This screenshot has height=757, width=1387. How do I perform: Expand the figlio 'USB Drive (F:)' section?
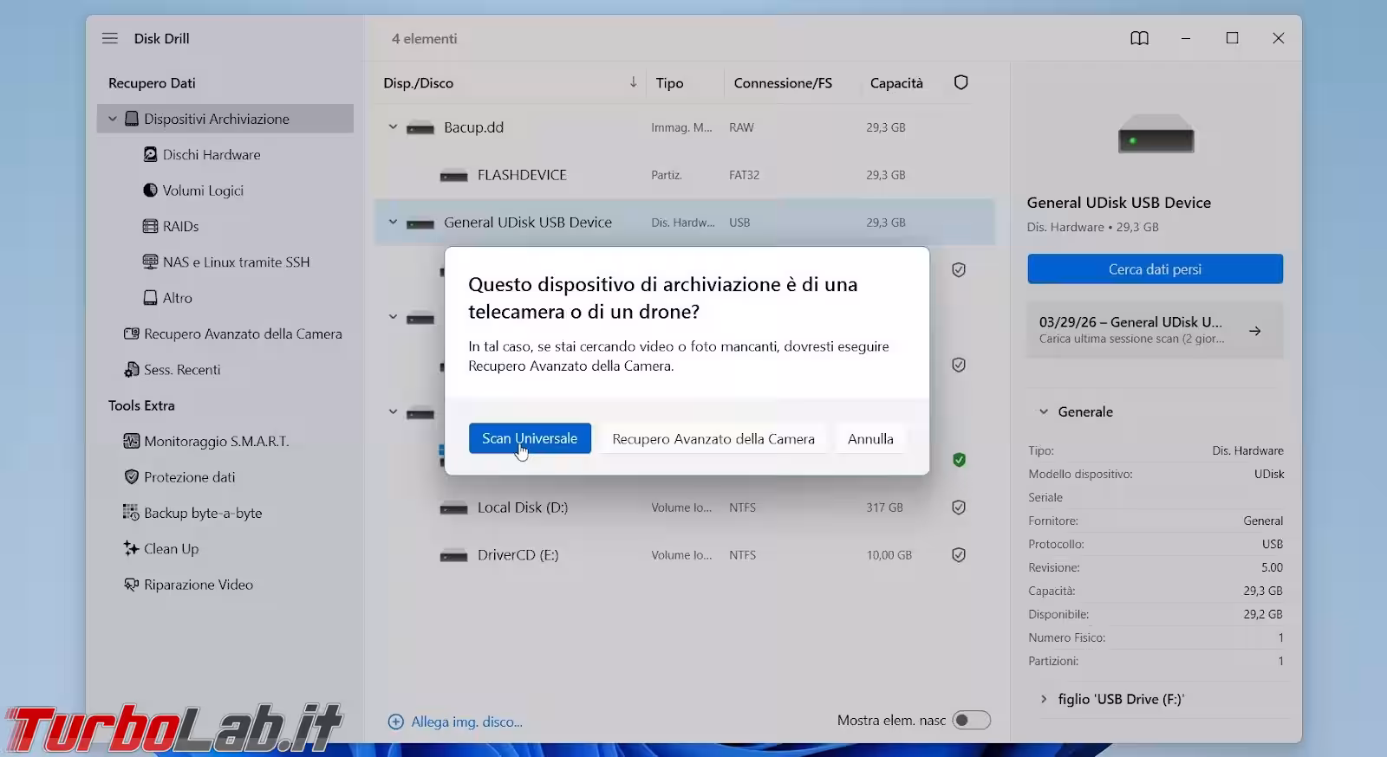pos(1044,699)
